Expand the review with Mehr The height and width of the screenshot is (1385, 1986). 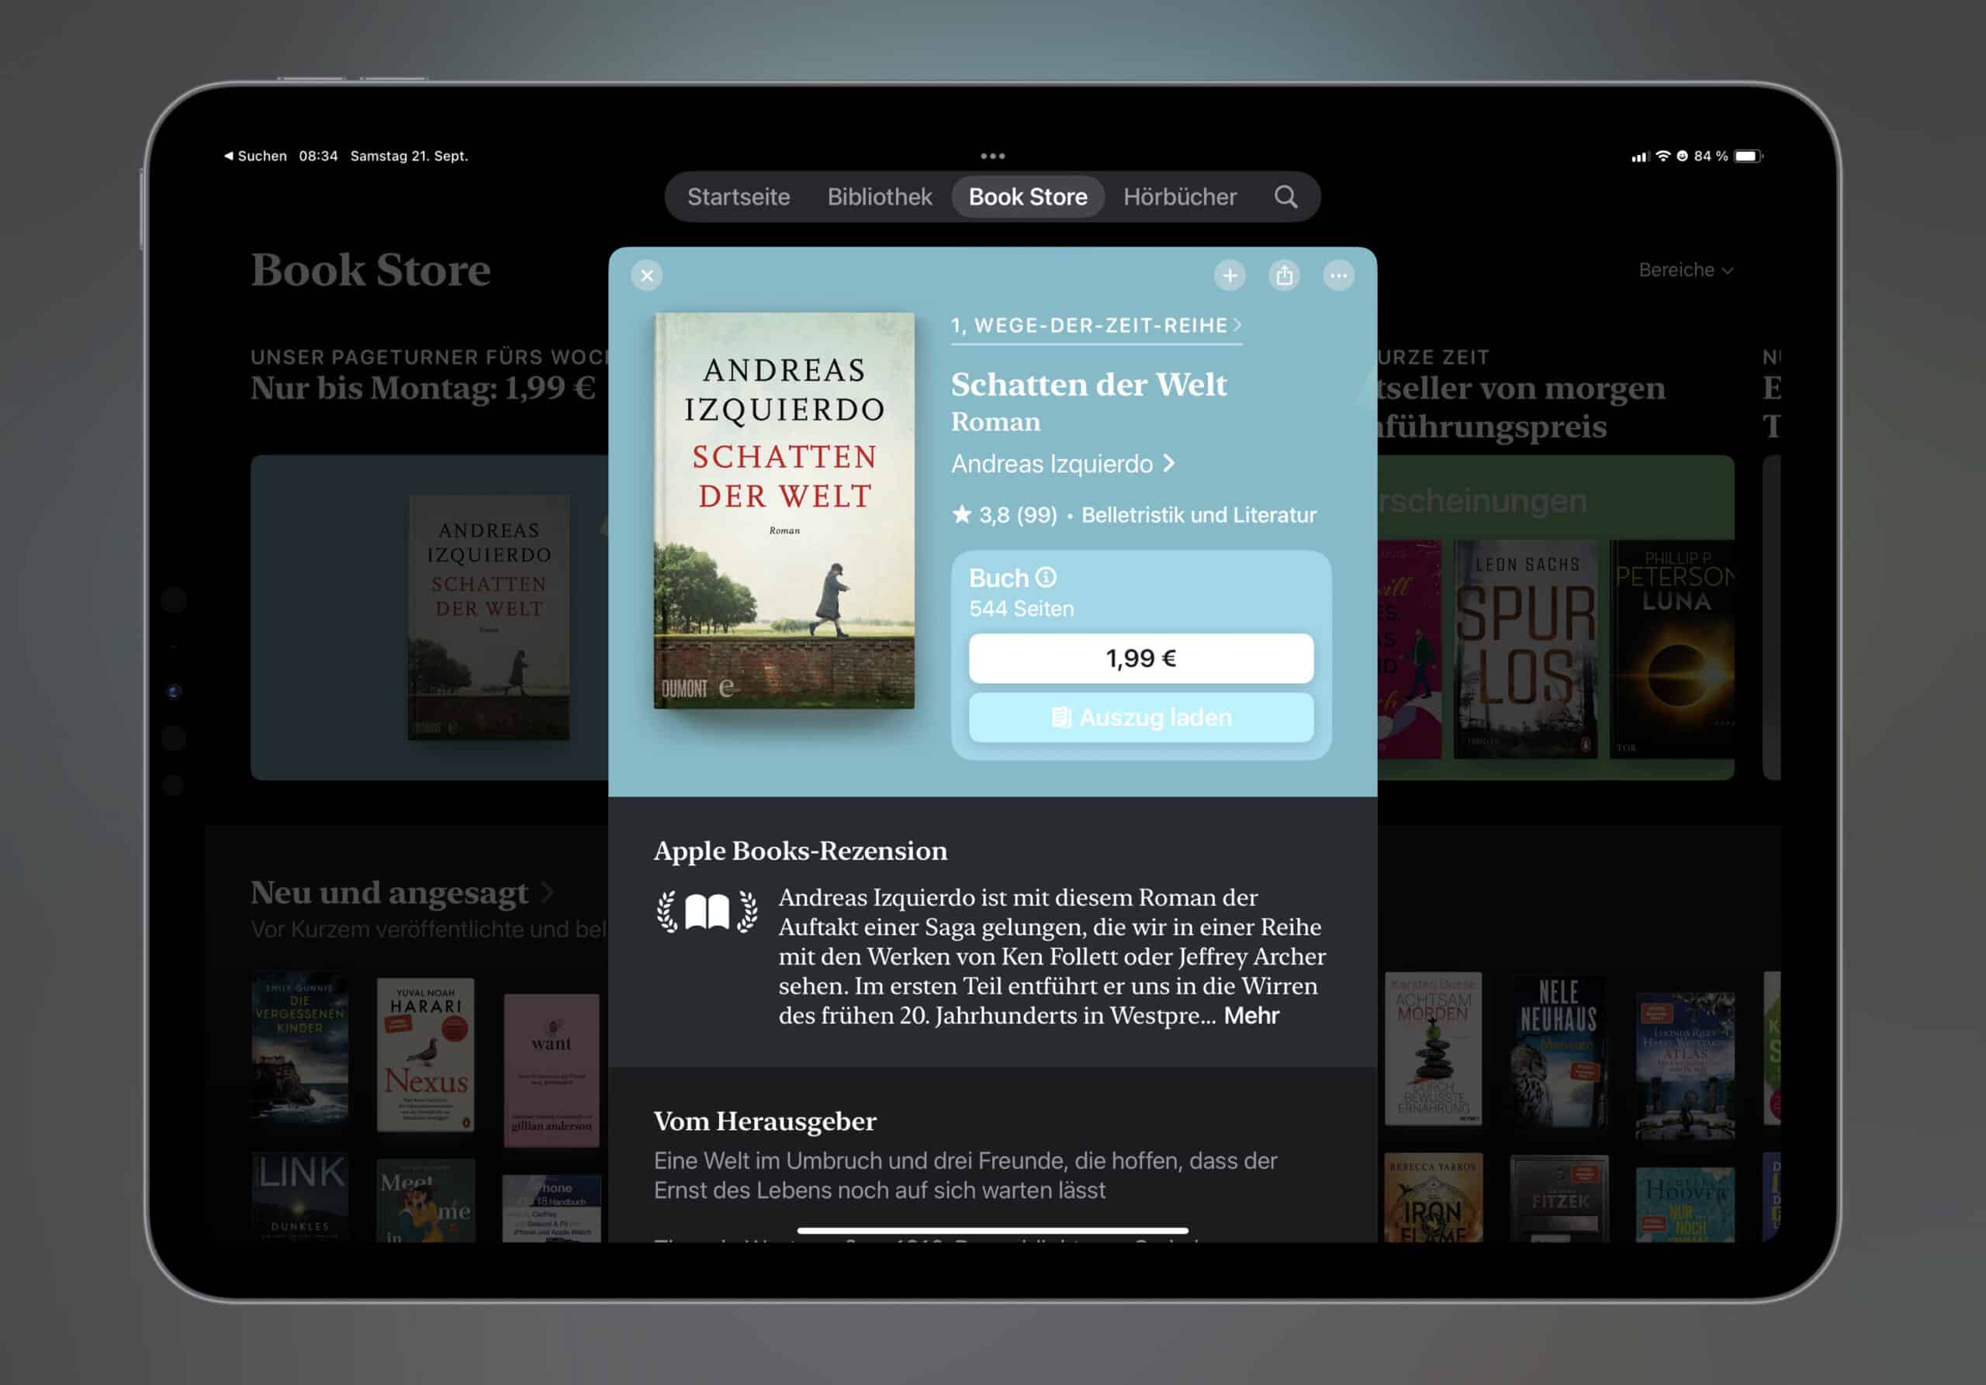pos(1251,1016)
